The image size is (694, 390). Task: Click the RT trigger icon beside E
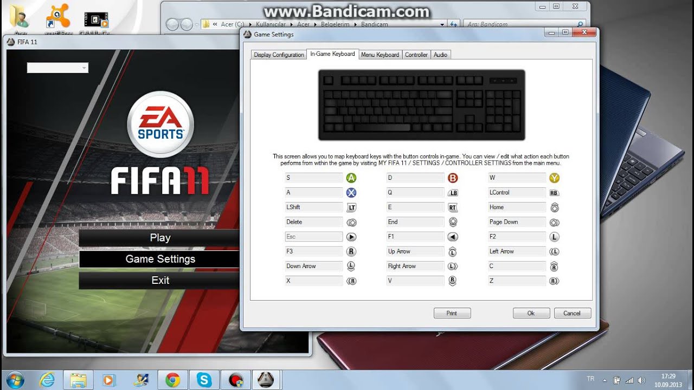453,207
